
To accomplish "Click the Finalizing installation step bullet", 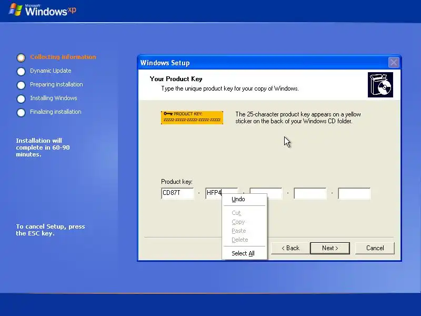I will [x=21, y=113].
